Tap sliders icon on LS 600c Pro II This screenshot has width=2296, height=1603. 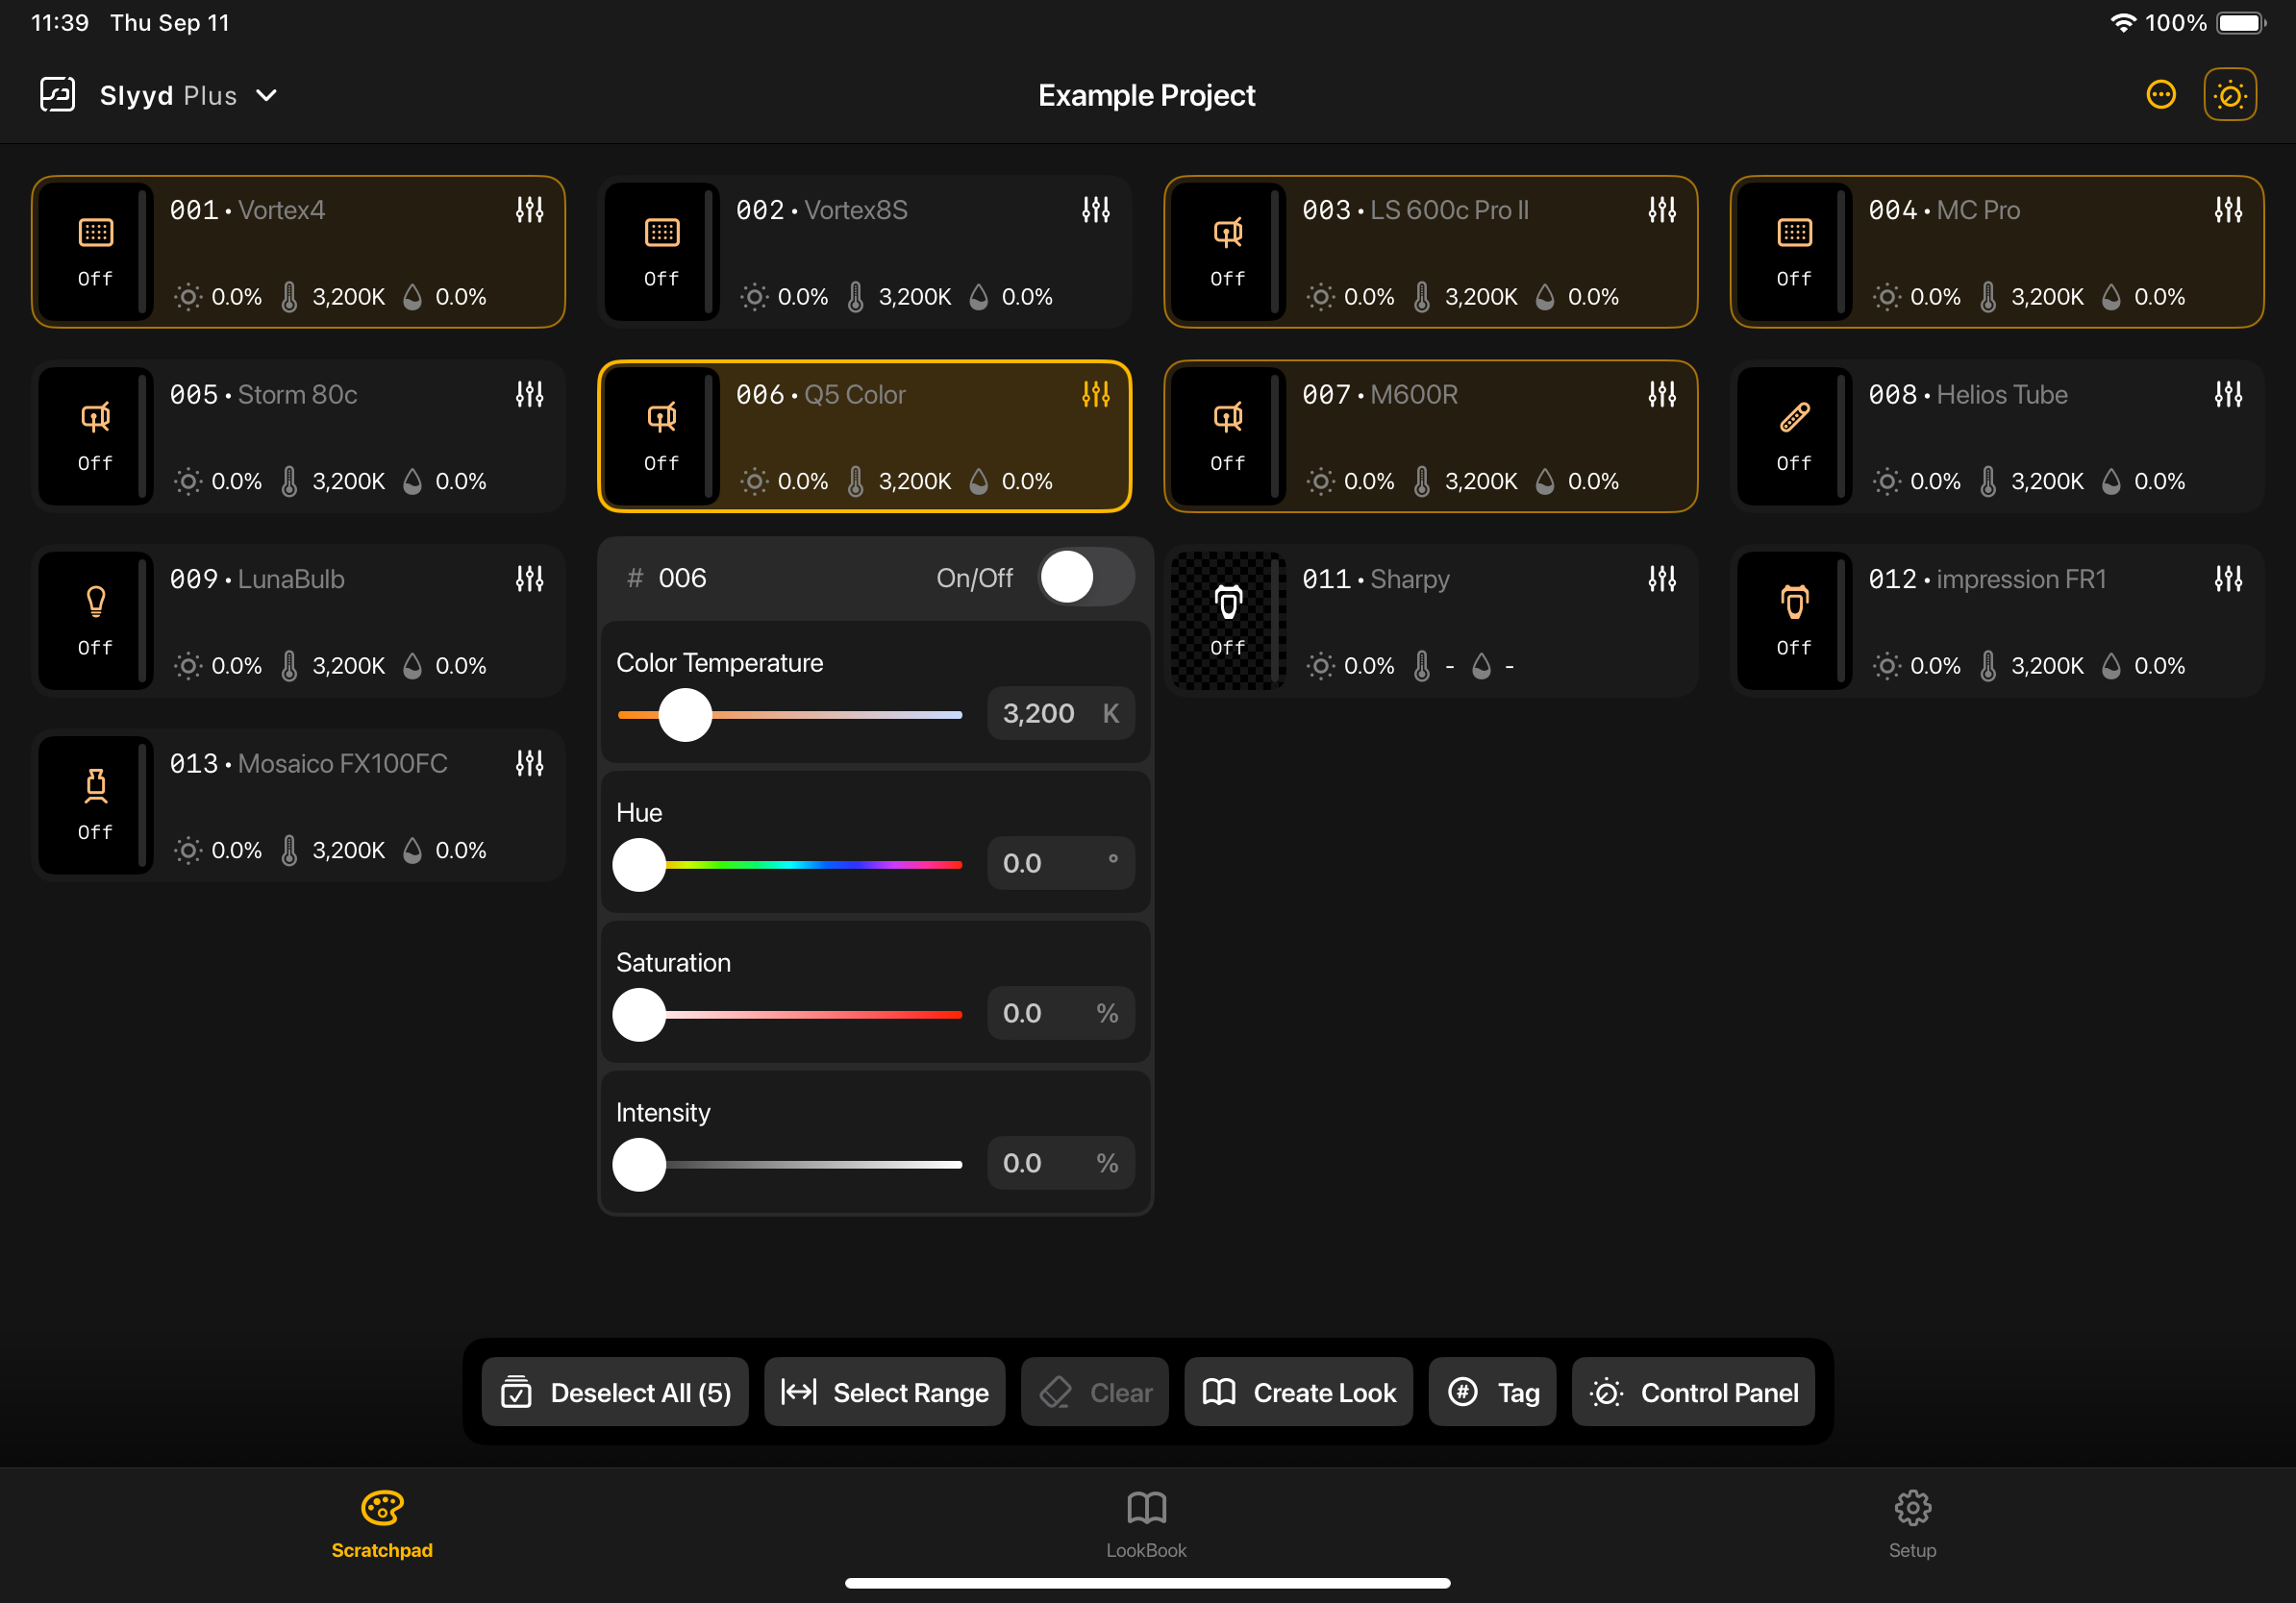[1661, 210]
